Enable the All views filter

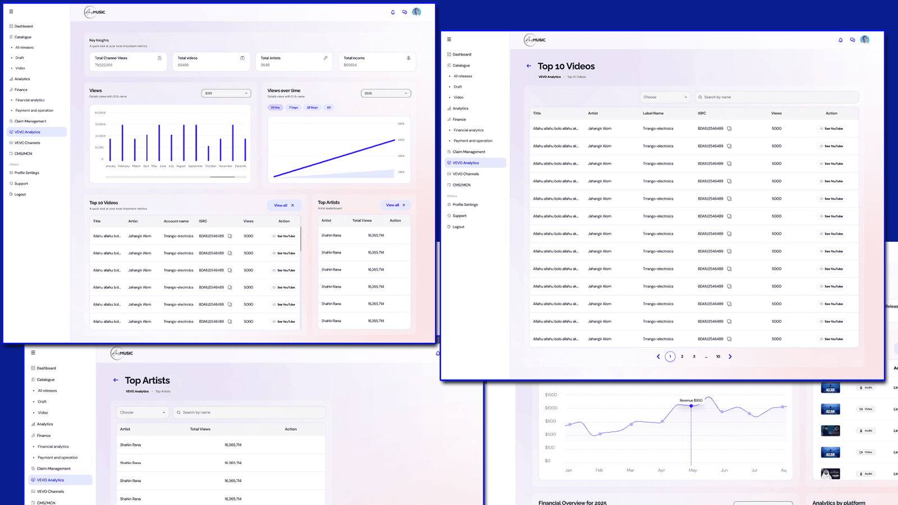click(x=329, y=107)
